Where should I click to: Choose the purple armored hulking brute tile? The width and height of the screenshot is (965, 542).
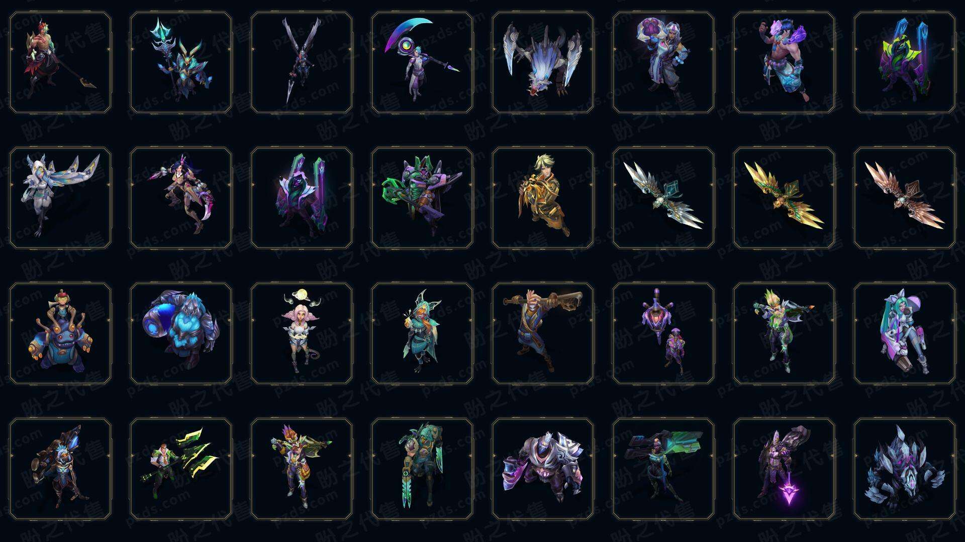543,469
